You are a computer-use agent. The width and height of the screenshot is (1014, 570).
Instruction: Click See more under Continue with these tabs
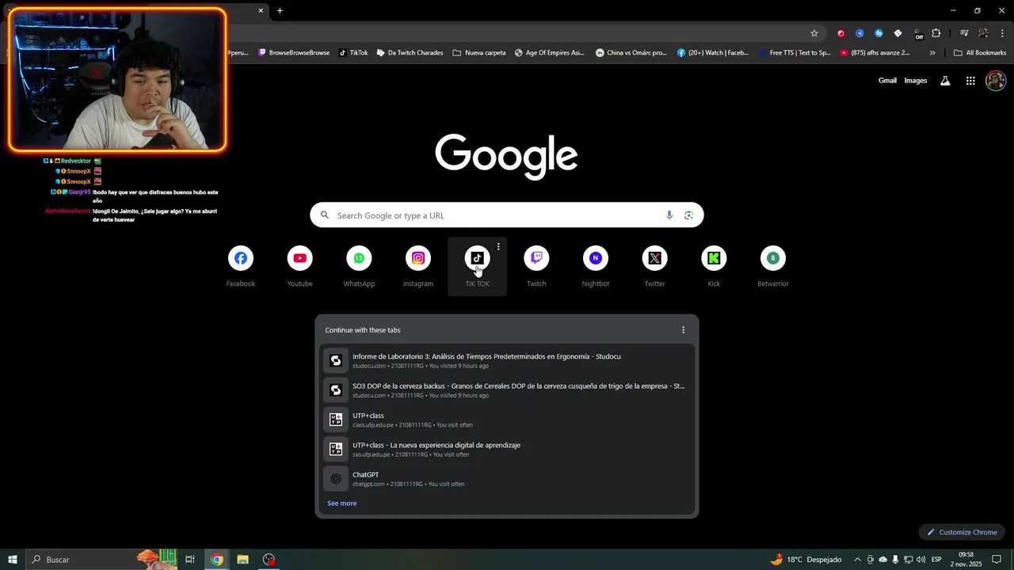pos(342,503)
